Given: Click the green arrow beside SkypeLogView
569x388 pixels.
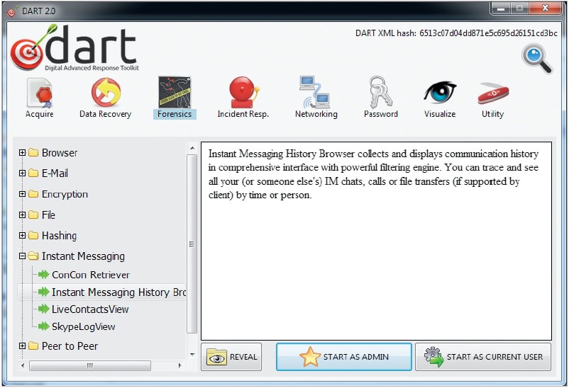Looking at the screenshot, I should (43, 326).
